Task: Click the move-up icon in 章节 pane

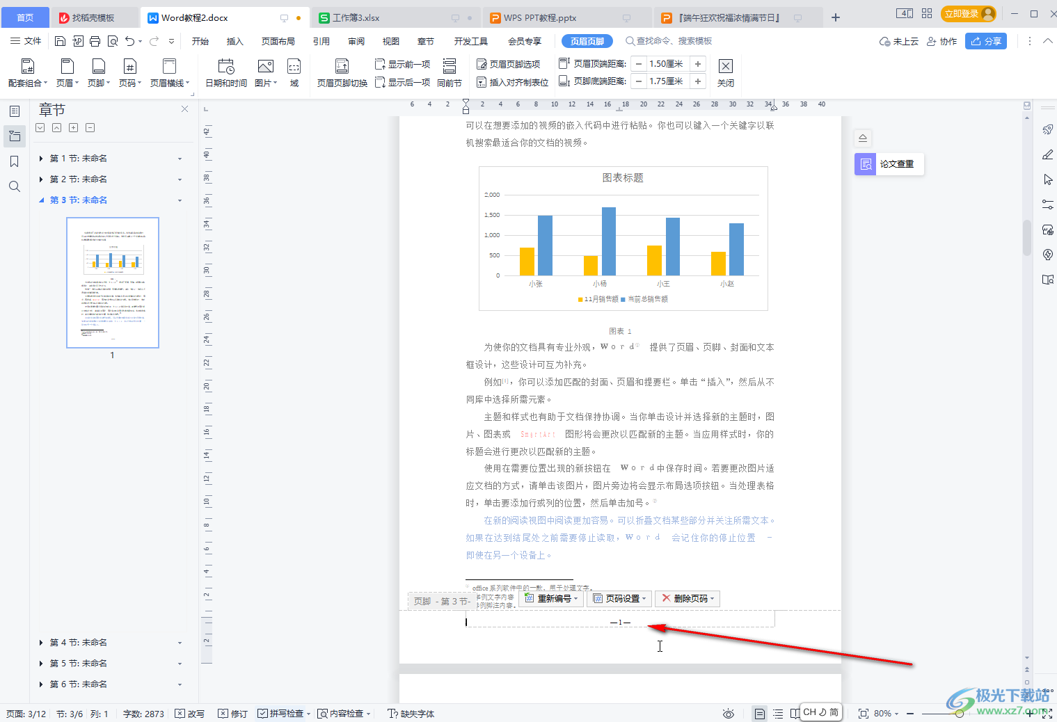Action: [56, 127]
